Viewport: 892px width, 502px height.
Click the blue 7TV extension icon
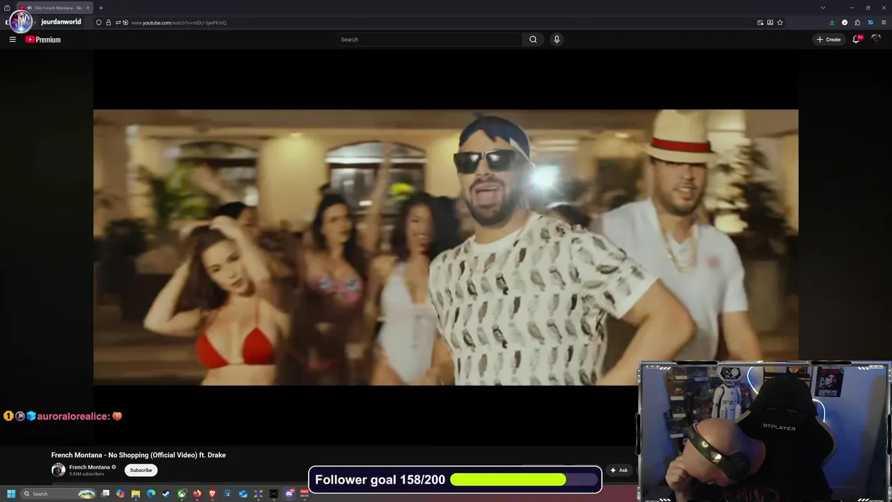point(870,22)
